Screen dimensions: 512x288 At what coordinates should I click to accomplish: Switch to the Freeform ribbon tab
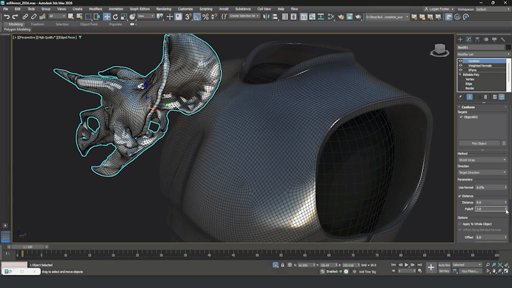(38, 24)
